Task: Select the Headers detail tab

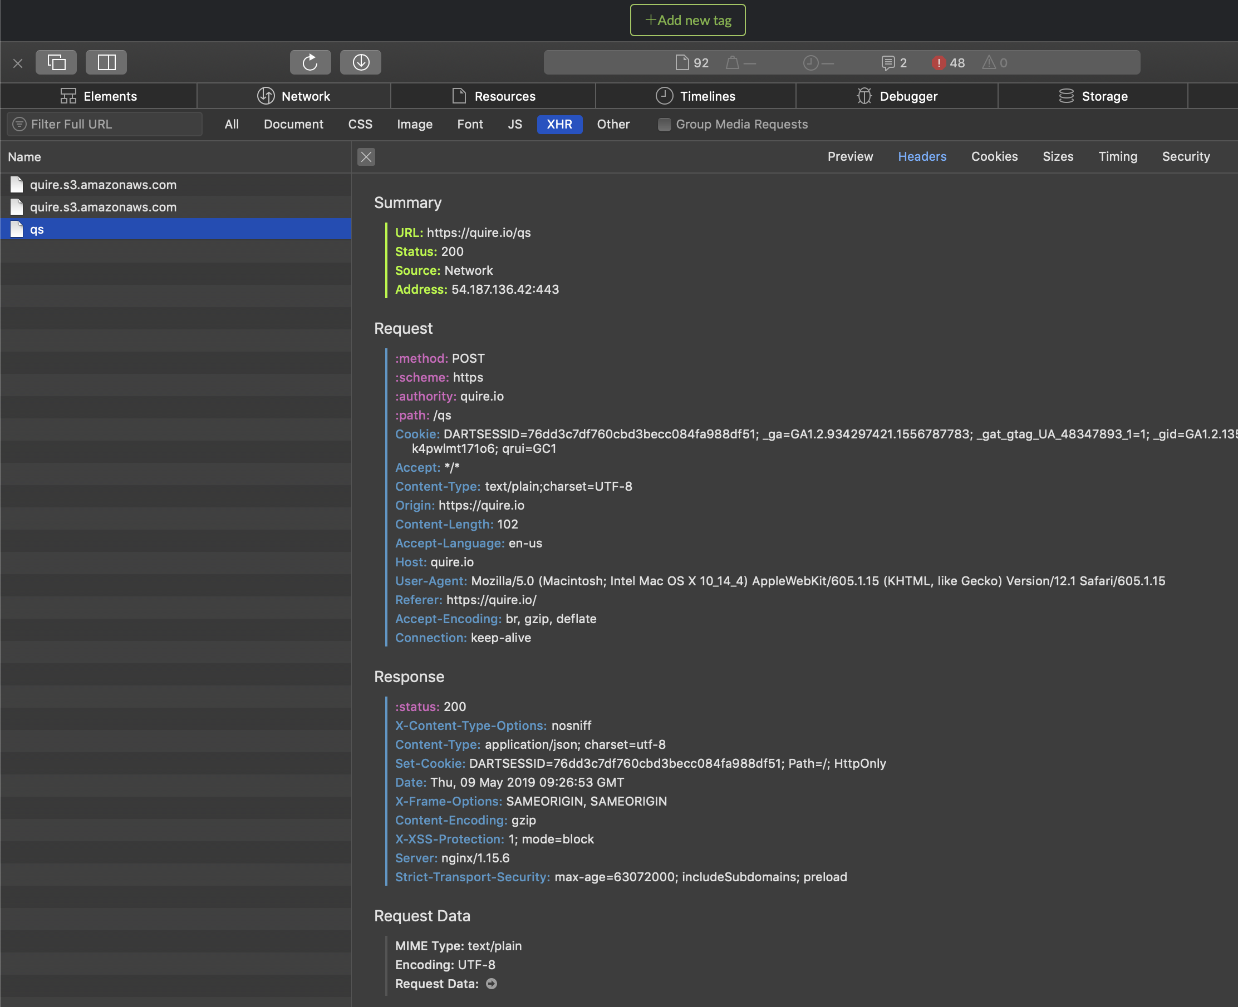Action: coord(922,157)
